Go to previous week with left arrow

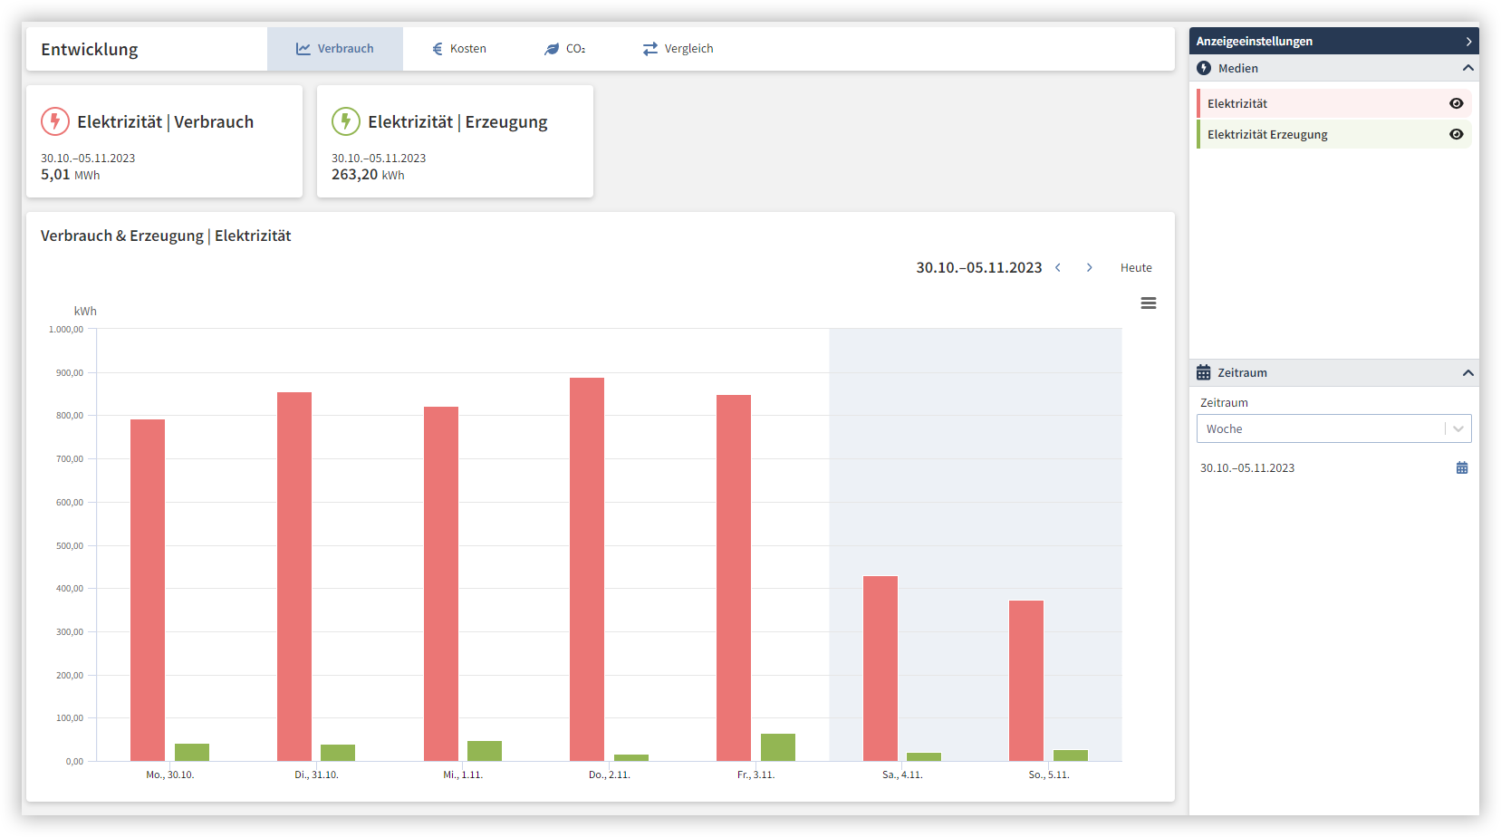1057,268
